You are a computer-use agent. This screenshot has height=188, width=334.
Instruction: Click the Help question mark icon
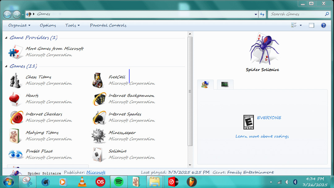point(323,25)
